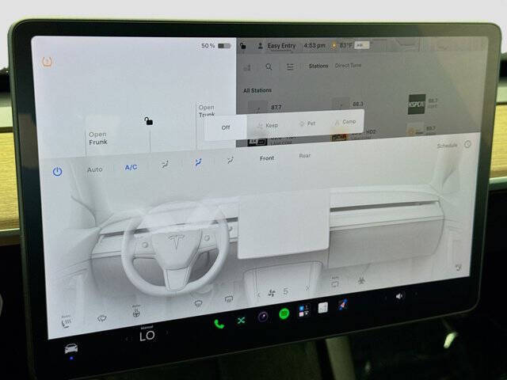Open the Toybox app icon
The height and width of the screenshot is (380, 507).
point(304,311)
